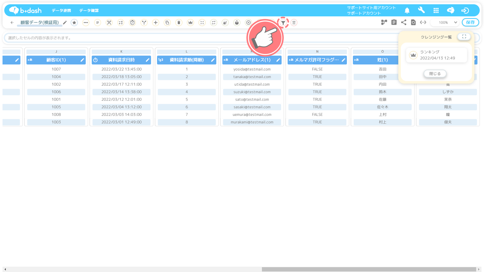Select the 資料請求日時 column header
484x272 pixels.
[121, 60]
